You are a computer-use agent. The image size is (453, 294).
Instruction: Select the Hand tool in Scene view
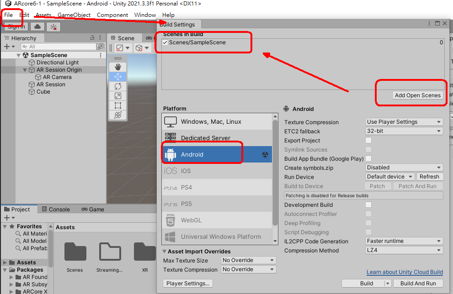click(x=118, y=67)
